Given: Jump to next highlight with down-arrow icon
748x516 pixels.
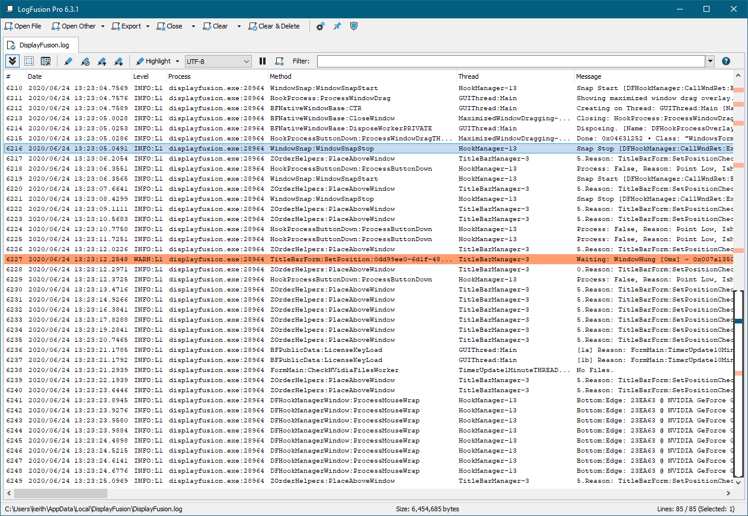Looking at the screenshot, I should 118,61.
